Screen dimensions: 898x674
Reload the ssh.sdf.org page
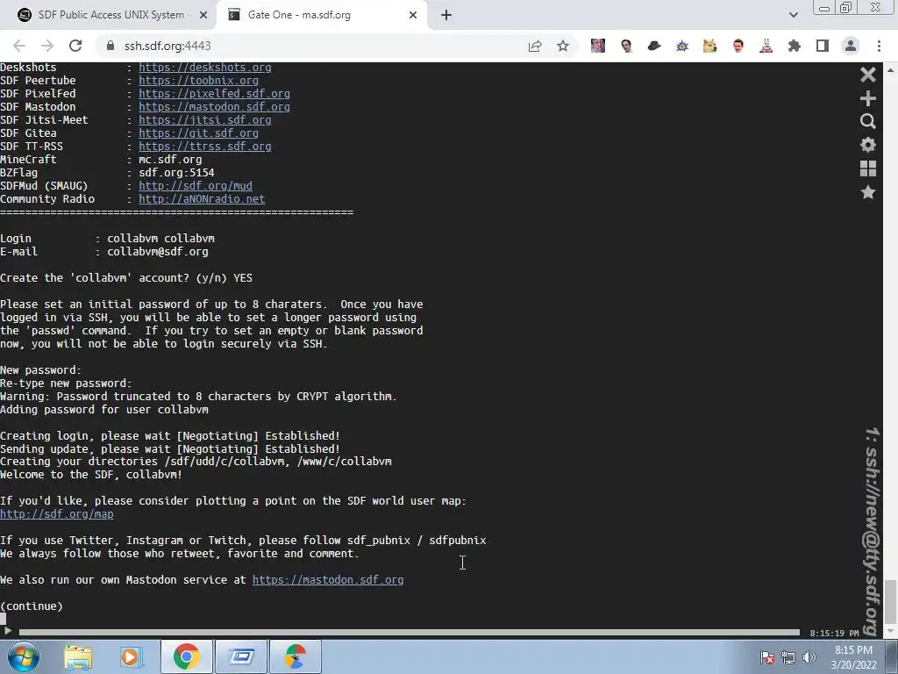tap(75, 46)
